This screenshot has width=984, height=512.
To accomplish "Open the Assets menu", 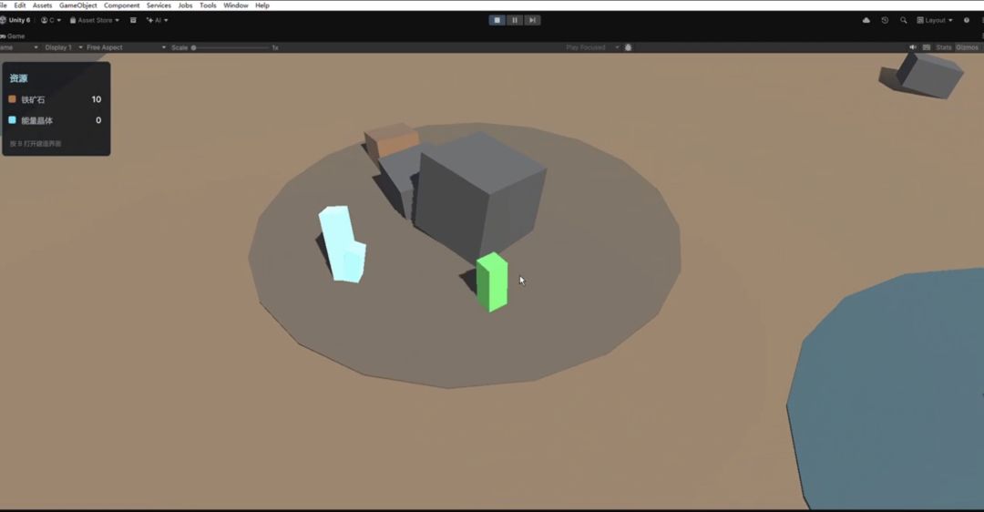I will click(42, 5).
